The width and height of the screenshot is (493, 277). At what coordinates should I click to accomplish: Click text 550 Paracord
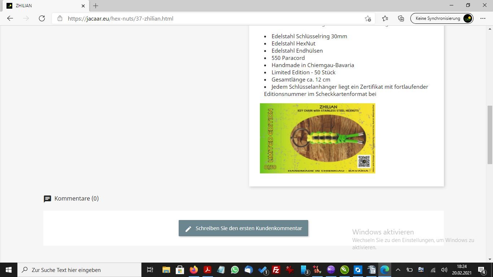tap(288, 58)
